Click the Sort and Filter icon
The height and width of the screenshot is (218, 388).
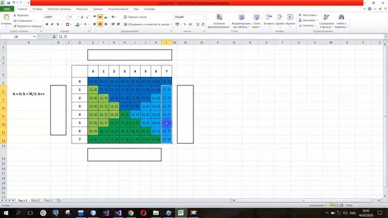pyautogui.click(x=326, y=17)
